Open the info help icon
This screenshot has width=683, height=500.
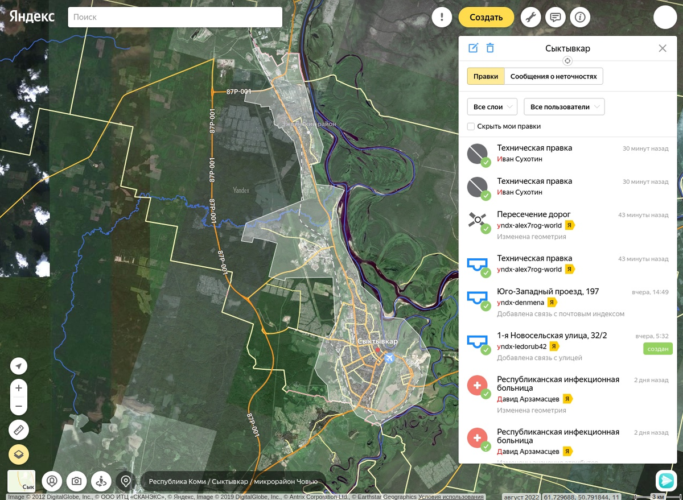[580, 17]
